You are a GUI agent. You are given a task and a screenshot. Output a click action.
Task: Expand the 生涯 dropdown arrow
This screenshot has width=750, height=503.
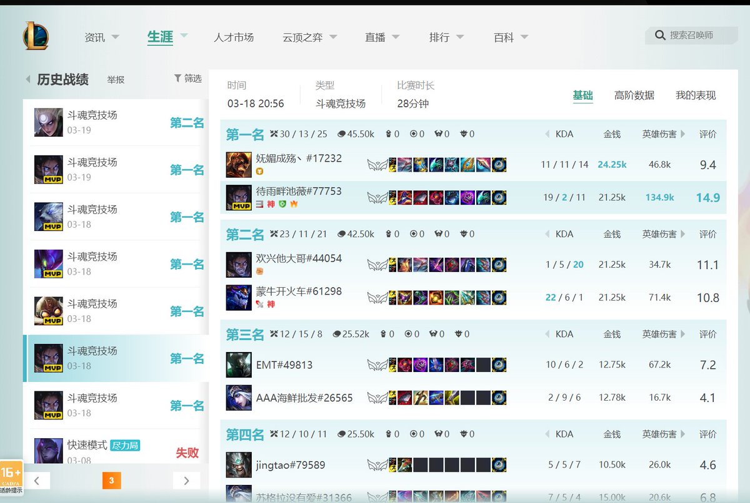pyautogui.click(x=184, y=36)
